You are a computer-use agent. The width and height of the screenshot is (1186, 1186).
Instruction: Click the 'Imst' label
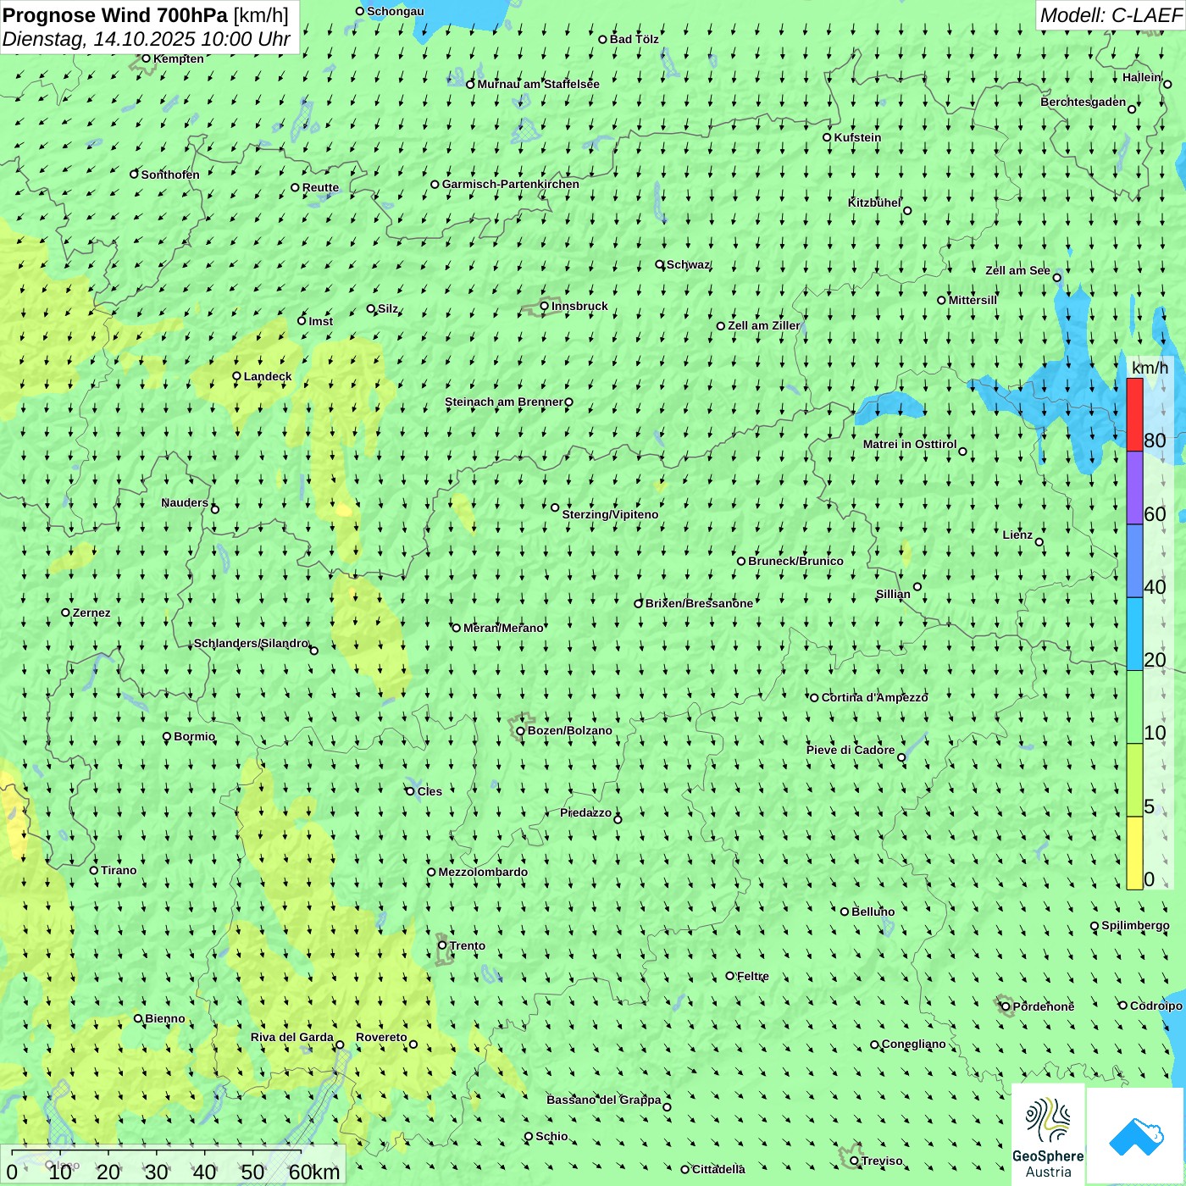click(x=320, y=321)
